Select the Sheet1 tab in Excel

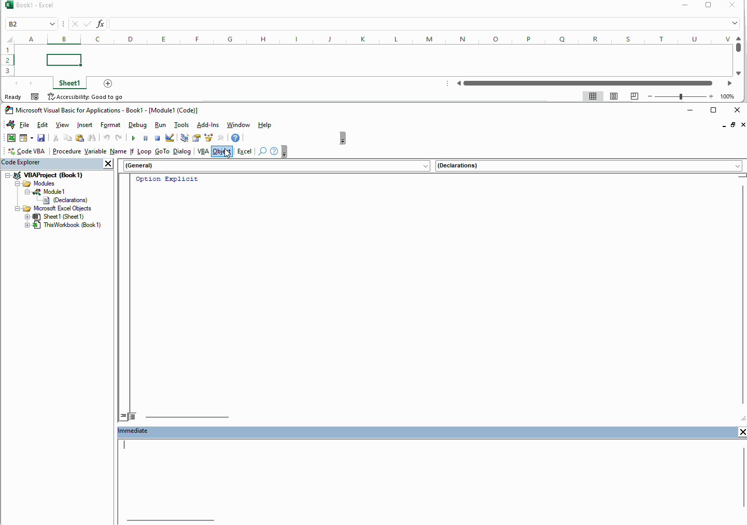(69, 83)
